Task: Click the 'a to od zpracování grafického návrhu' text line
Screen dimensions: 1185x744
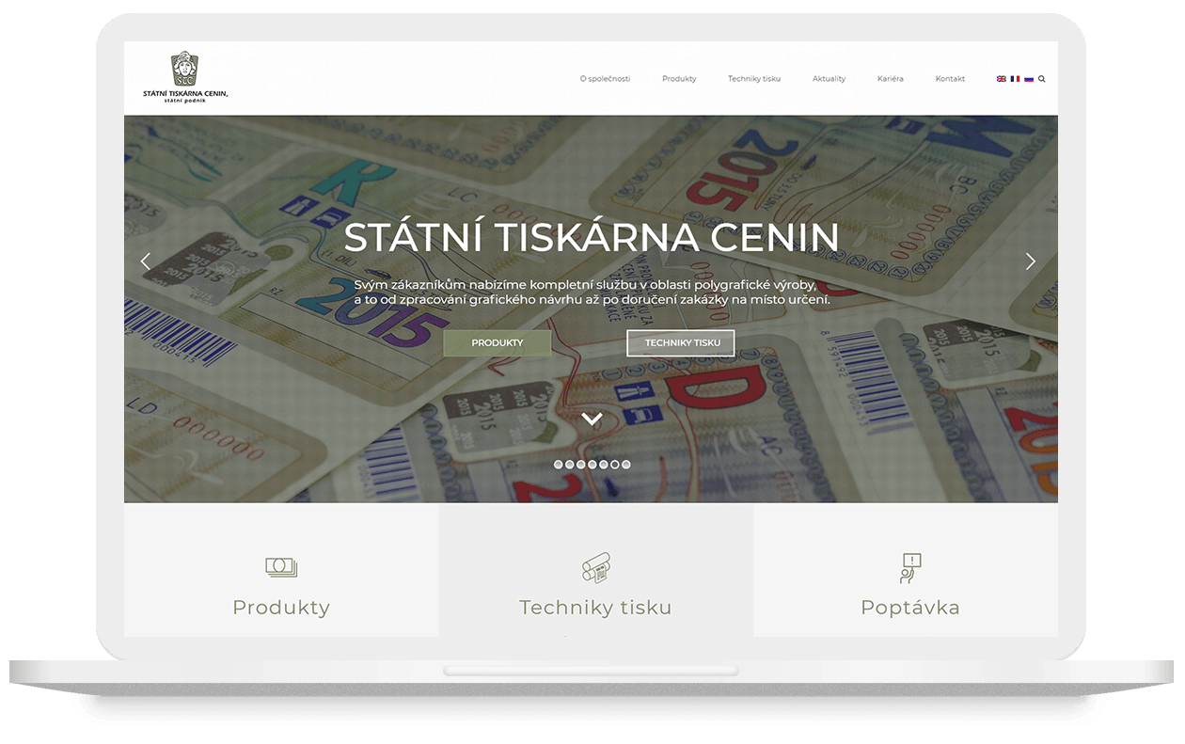Action: point(592,300)
